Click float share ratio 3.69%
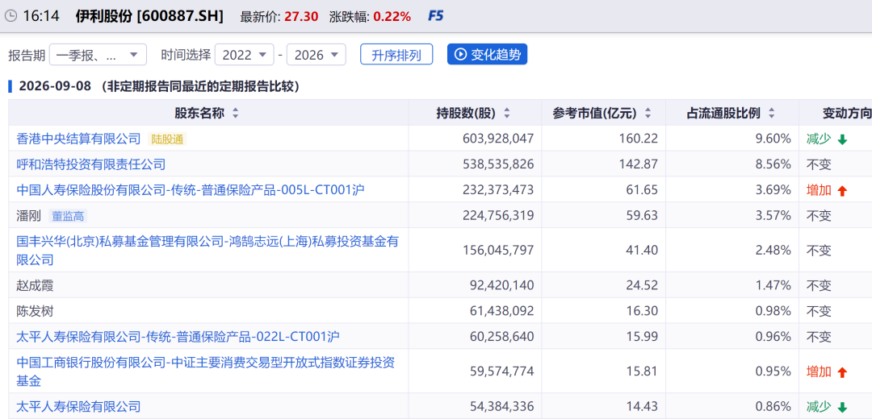Screen dimensions: 872x419 point(773,190)
